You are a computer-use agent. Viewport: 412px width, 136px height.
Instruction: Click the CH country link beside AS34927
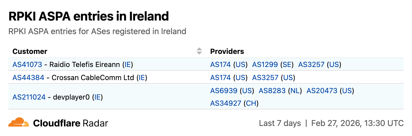[x=251, y=103]
